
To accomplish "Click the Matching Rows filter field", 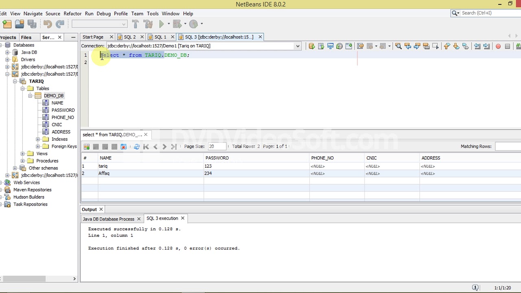I will point(508,146).
